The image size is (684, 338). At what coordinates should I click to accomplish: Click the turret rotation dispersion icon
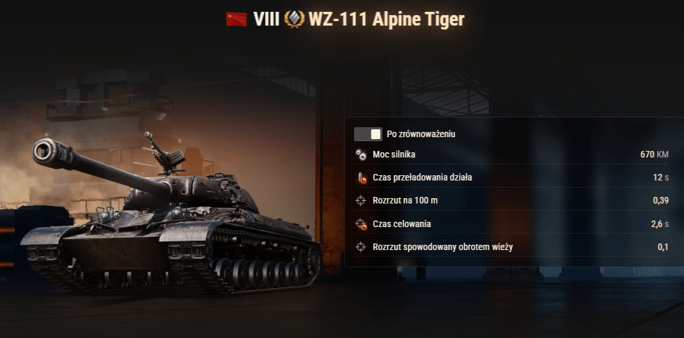[360, 247]
